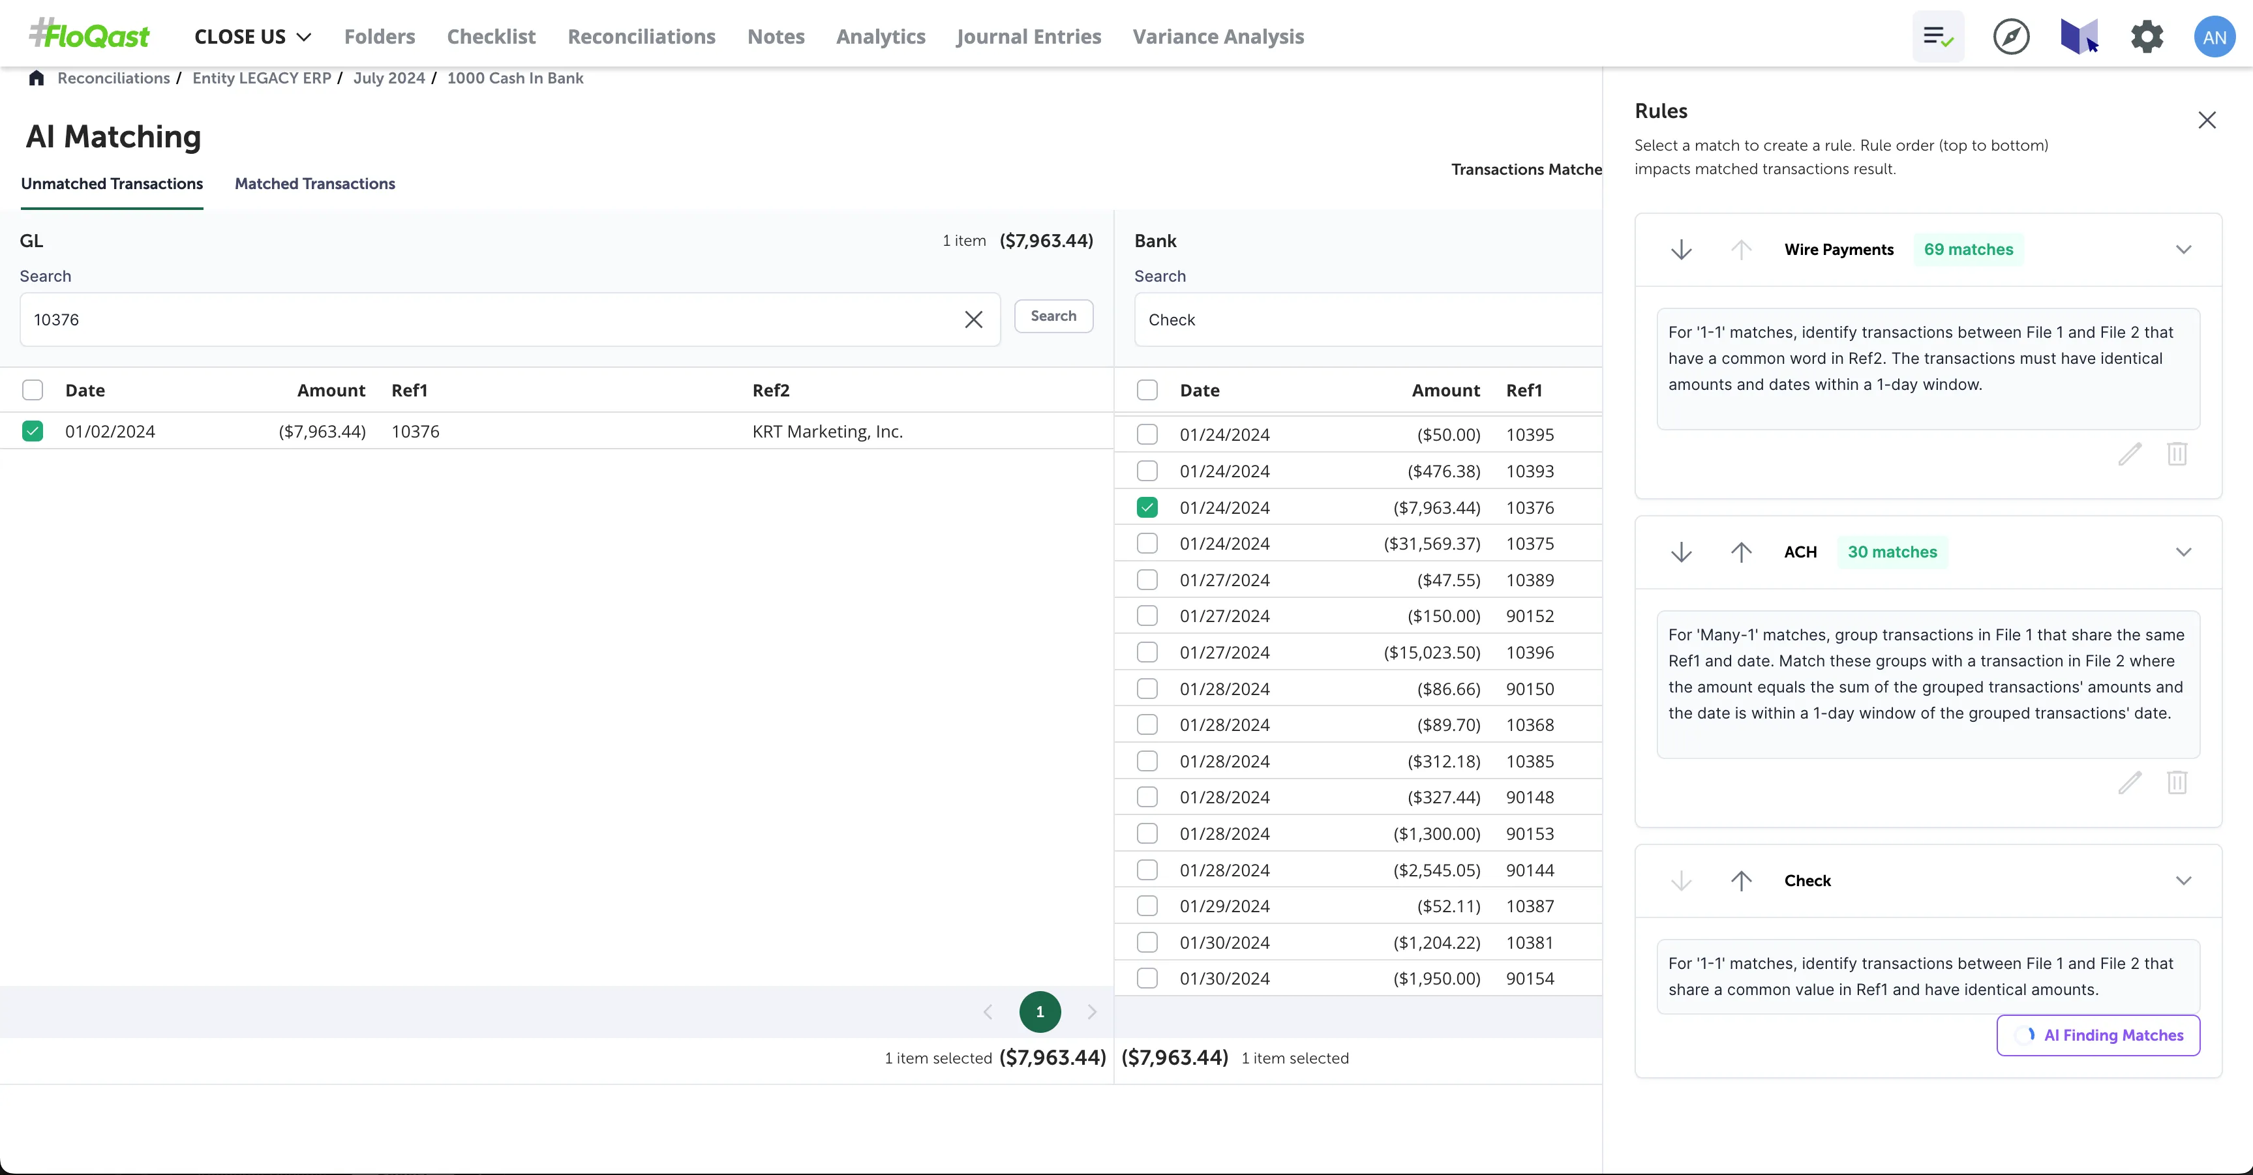Switch to Unmatched Transactions tab
Screen dimensions: 2253x1175
(112, 184)
